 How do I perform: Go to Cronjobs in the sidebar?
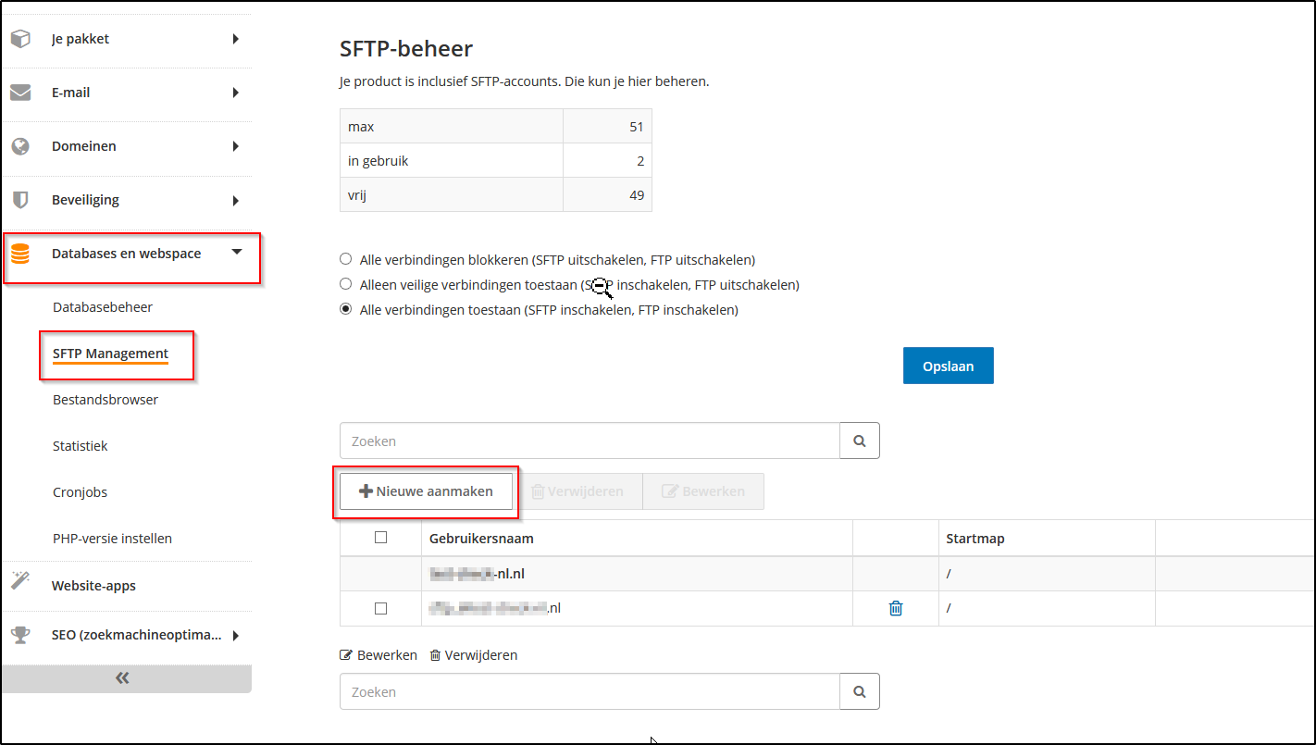81,492
